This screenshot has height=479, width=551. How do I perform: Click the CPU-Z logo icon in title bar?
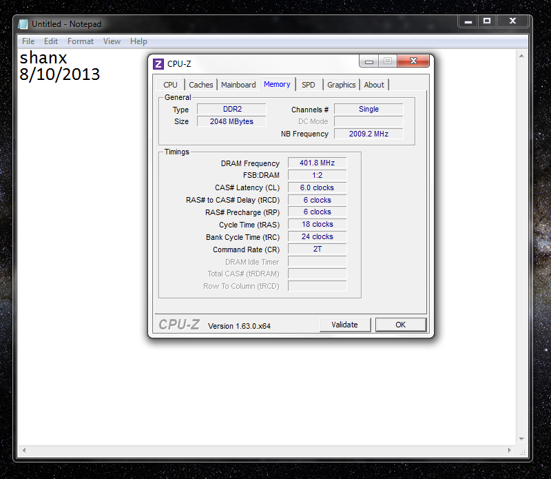158,64
